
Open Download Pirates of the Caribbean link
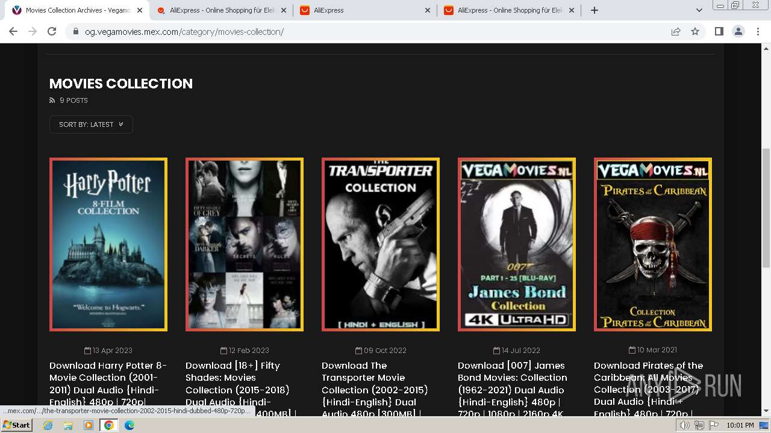(649, 389)
